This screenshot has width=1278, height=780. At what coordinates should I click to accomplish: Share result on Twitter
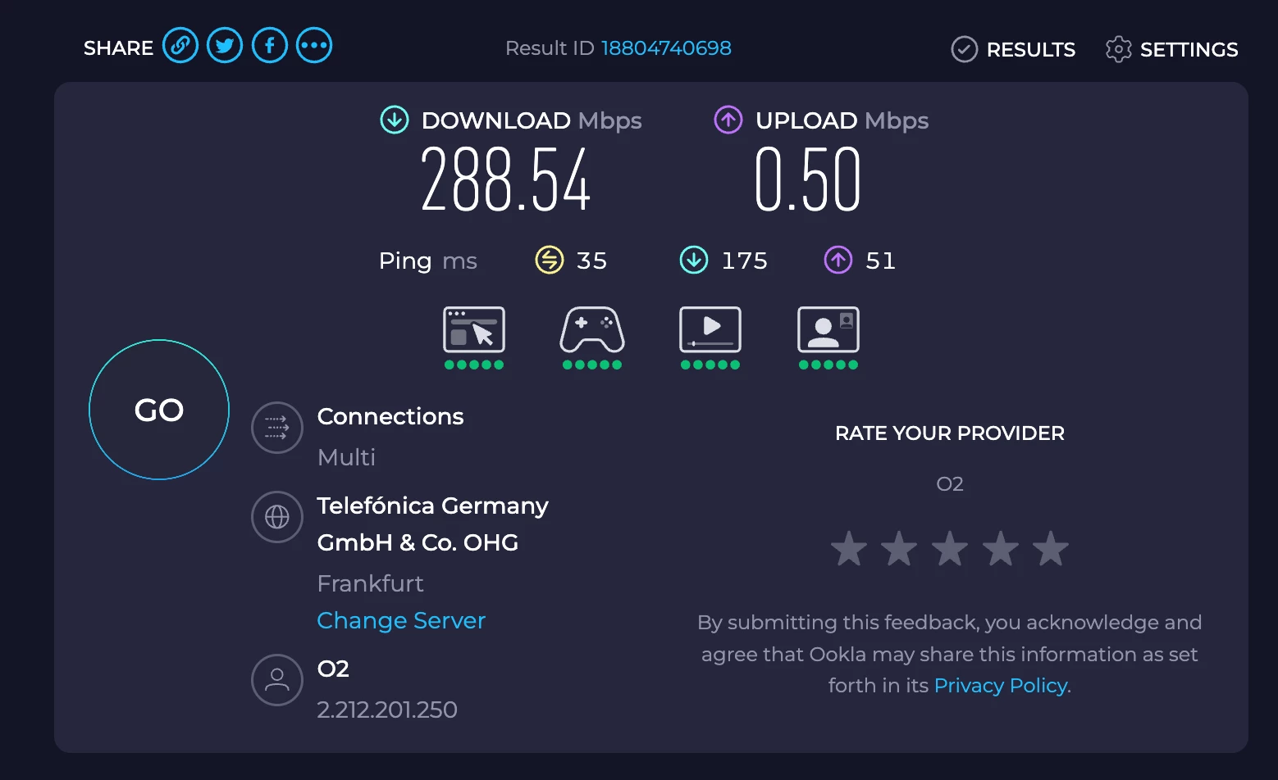225,46
